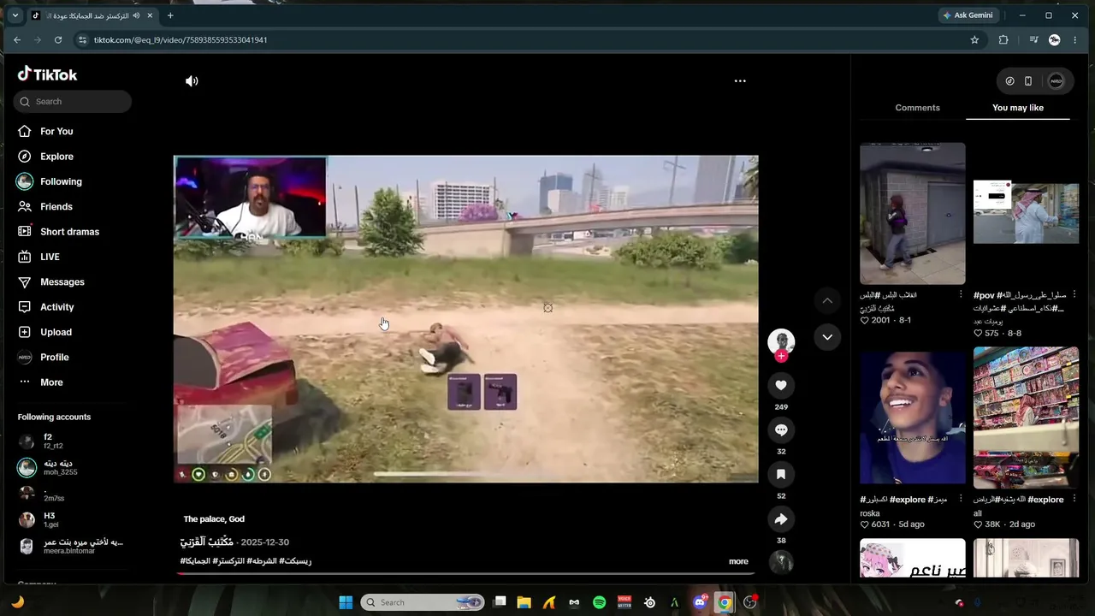Open the comments bubble showing 32
The image size is (1095, 616).
click(781, 430)
